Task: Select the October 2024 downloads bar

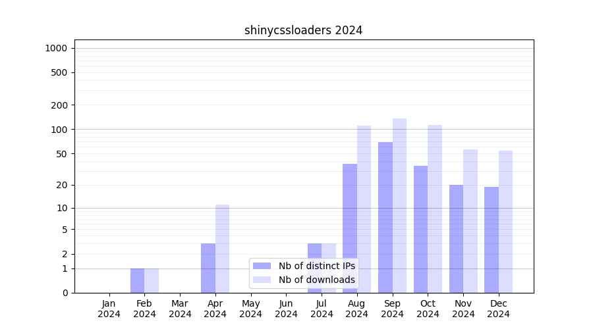Action: 435,209
